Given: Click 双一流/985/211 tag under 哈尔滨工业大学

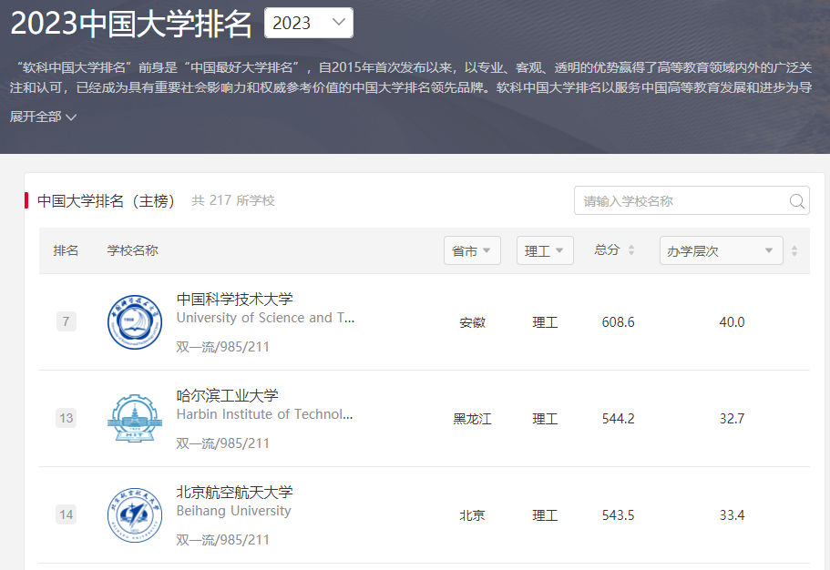Looking at the screenshot, I should click(x=223, y=443).
